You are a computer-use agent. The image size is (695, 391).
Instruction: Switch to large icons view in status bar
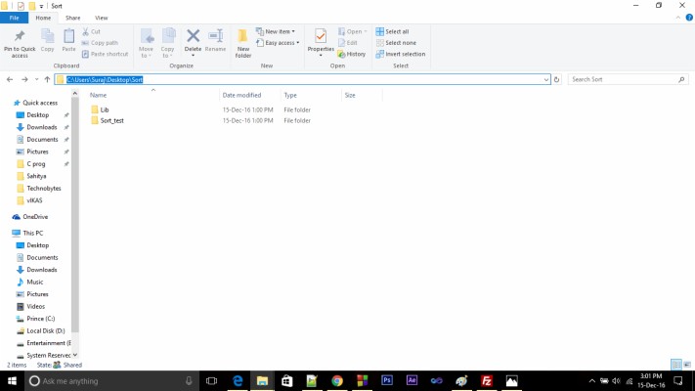[686, 364]
